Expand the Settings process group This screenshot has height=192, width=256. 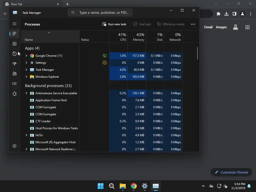click(x=26, y=63)
